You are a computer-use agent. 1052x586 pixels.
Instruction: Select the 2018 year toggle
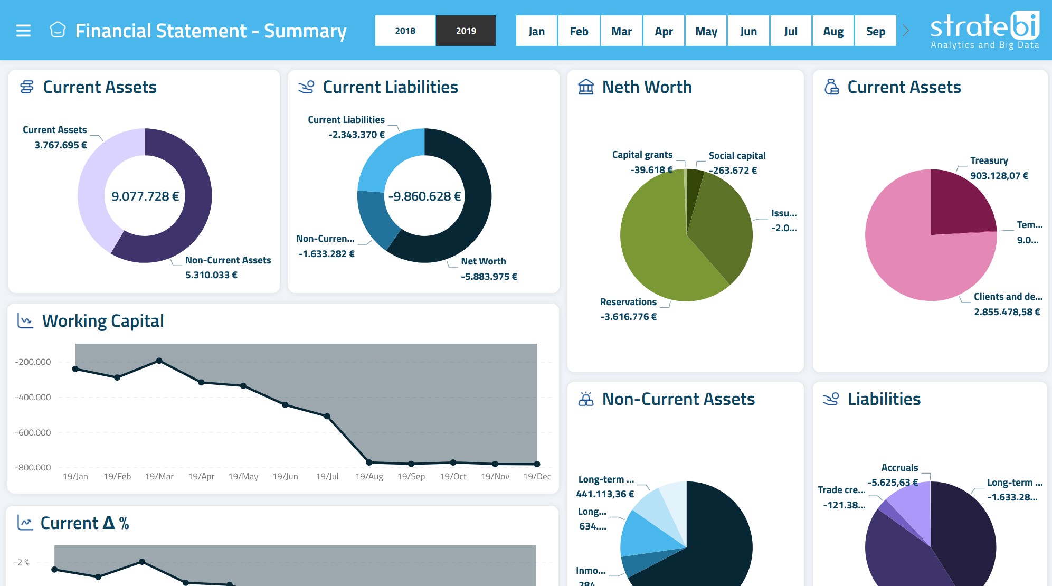(x=405, y=31)
